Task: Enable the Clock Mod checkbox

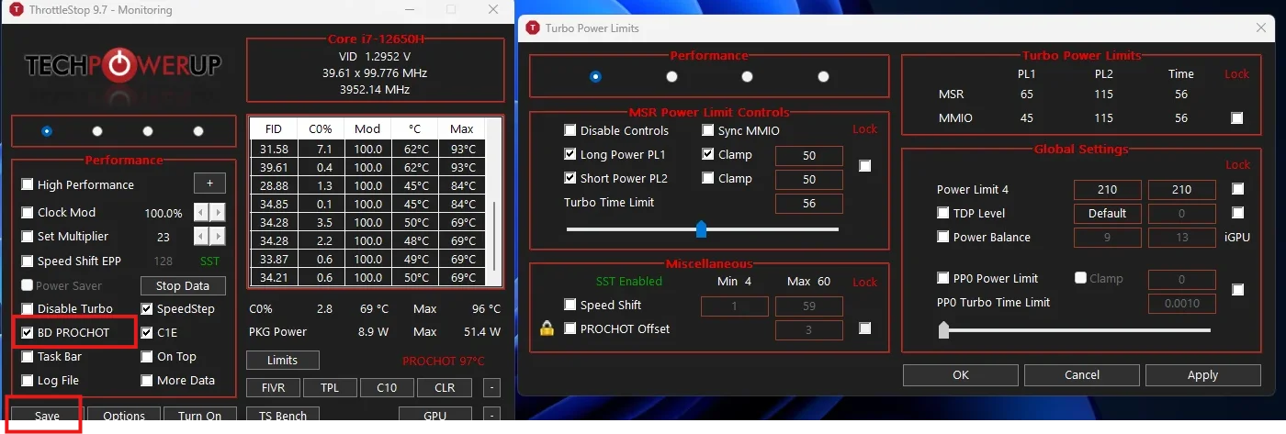Action: pos(28,212)
